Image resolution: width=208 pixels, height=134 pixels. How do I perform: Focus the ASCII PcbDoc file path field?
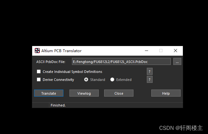point(121,61)
